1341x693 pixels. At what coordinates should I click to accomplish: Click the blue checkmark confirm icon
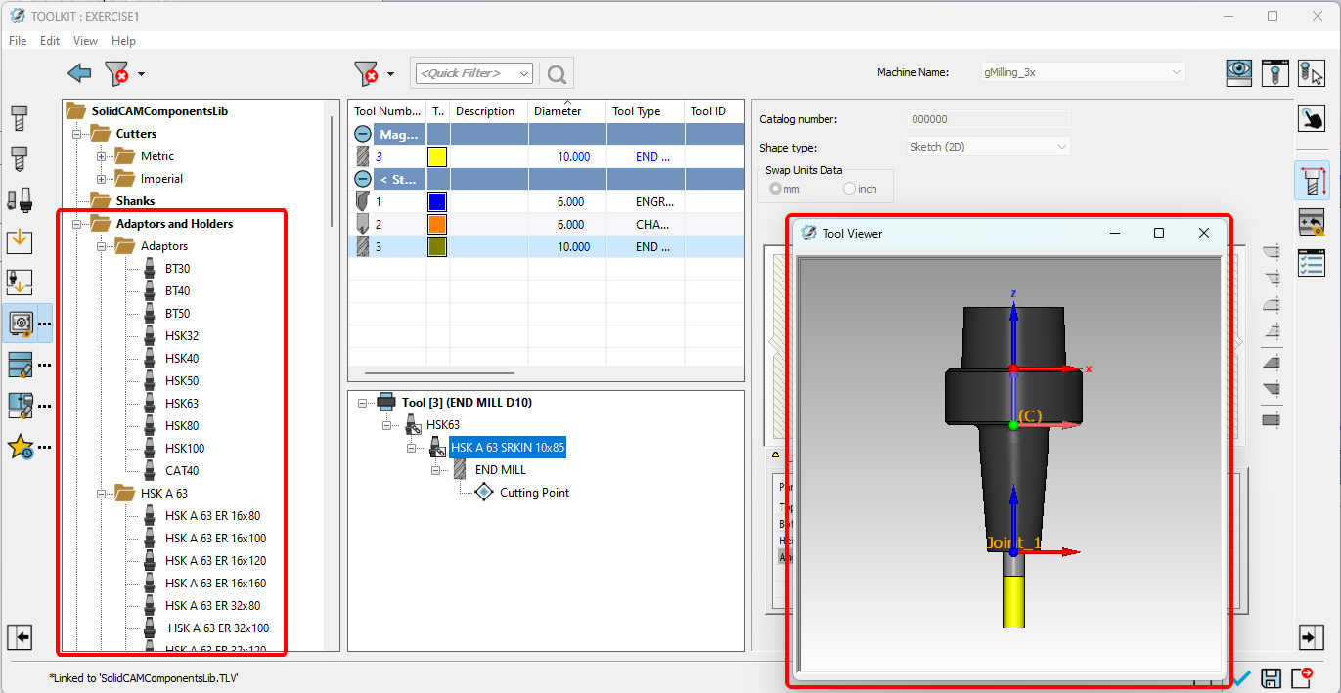click(x=1242, y=678)
